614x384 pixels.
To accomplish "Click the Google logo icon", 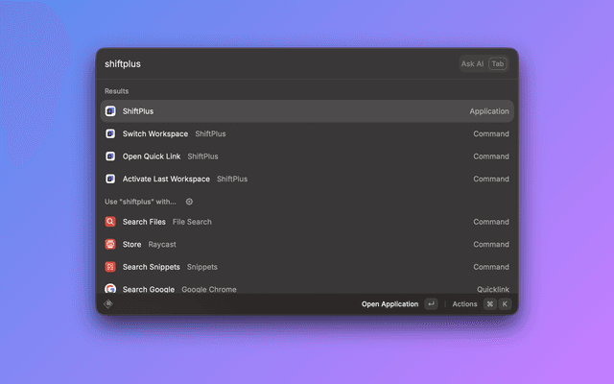I will click(x=110, y=289).
